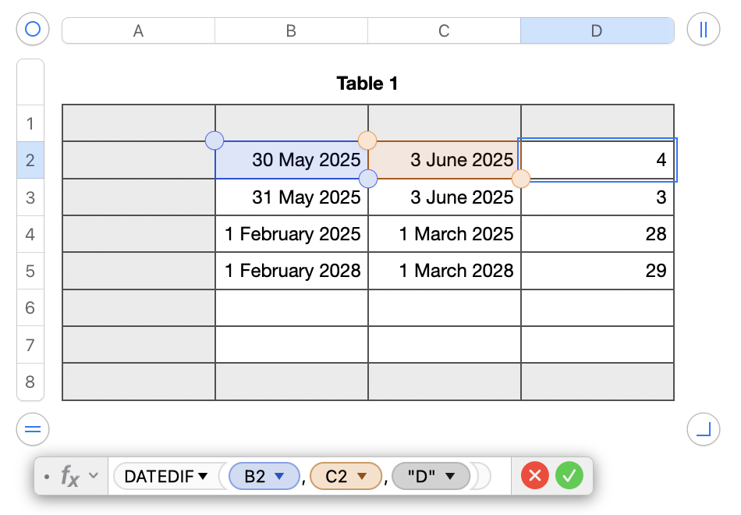This screenshot has width=741, height=515.
Task: Click the blue selection handle above B2
Action: tap(214, 140)
